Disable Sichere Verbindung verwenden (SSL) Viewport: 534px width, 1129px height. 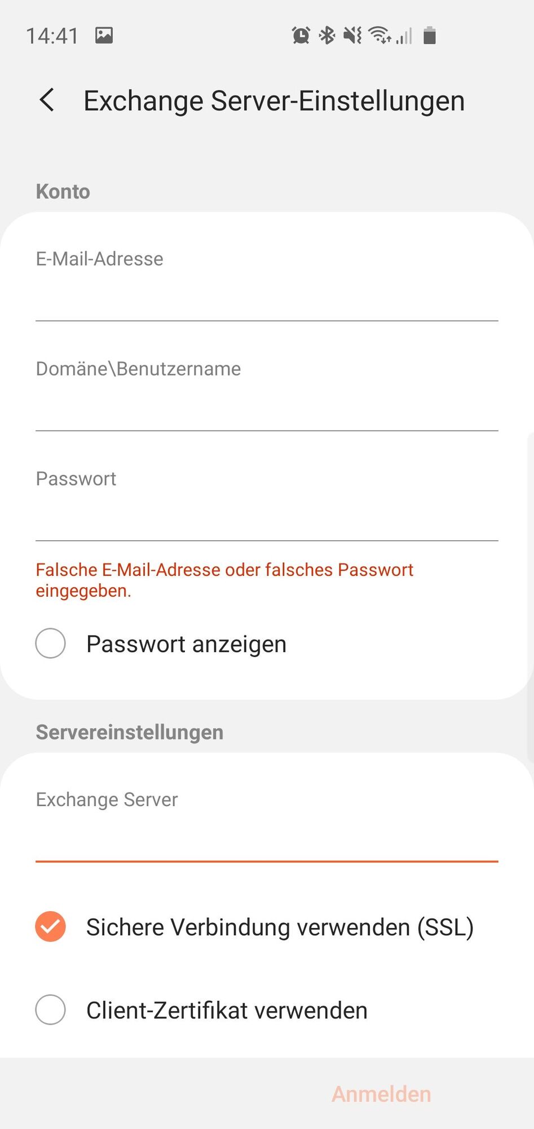pos(51,927)
